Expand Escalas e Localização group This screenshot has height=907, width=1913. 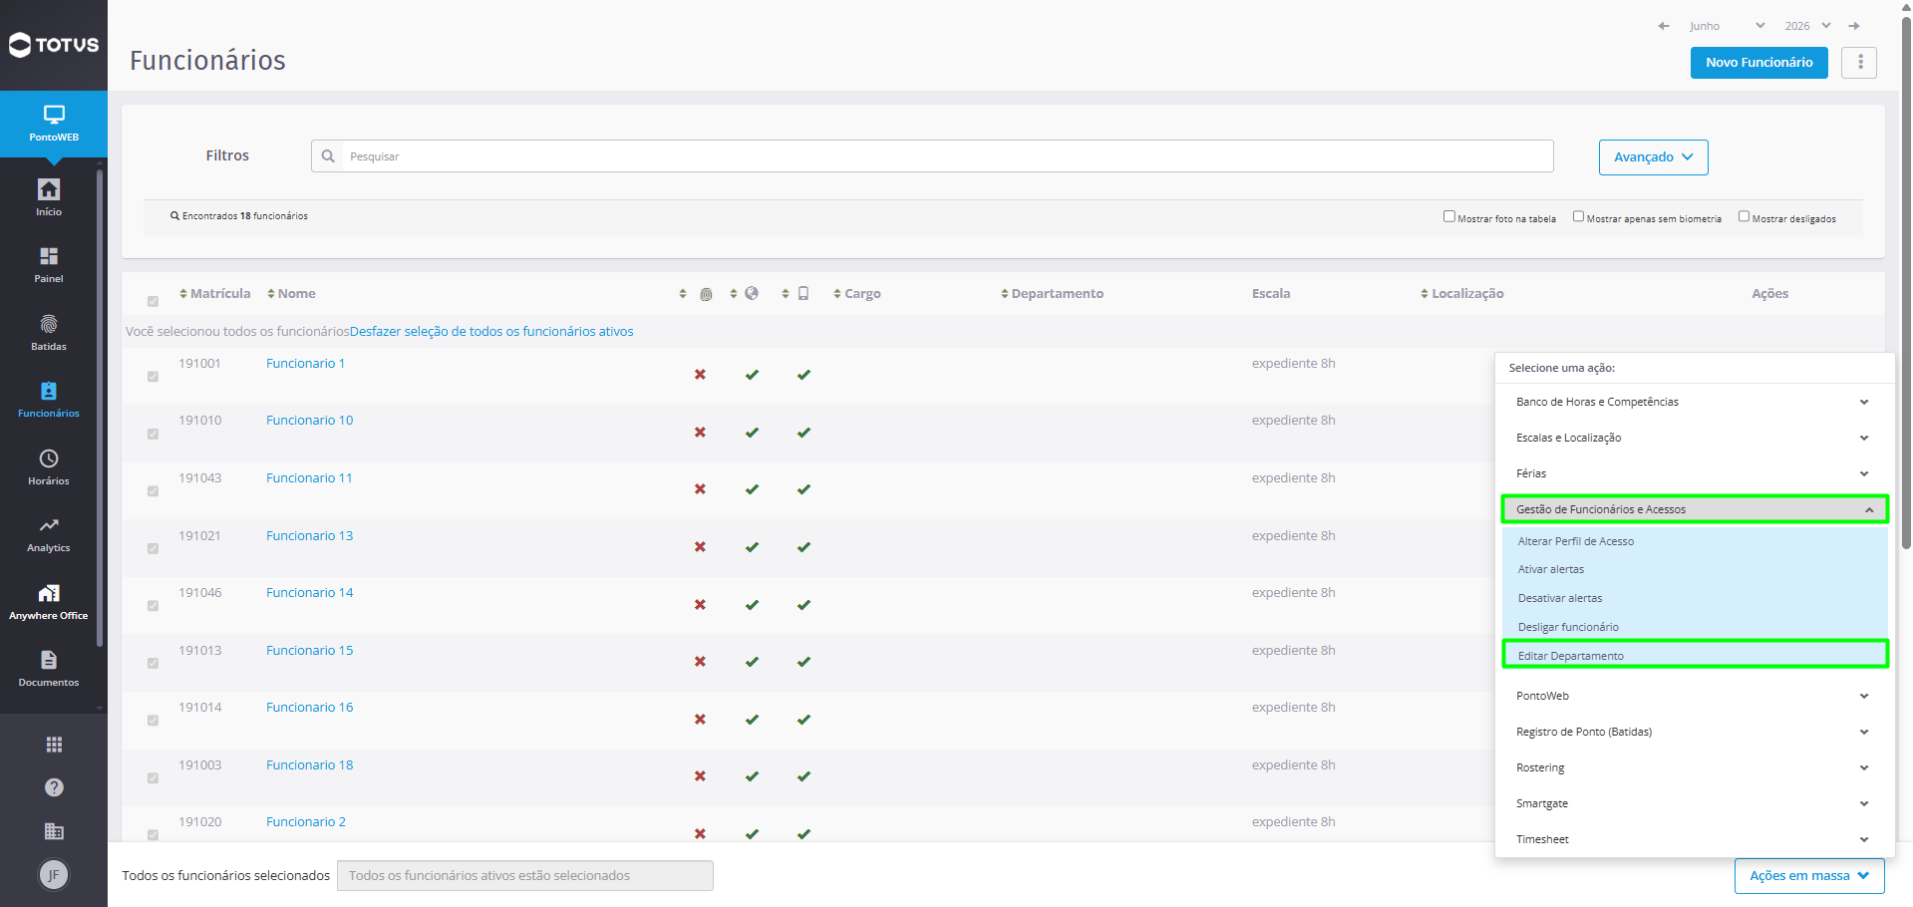point(1694,438)
